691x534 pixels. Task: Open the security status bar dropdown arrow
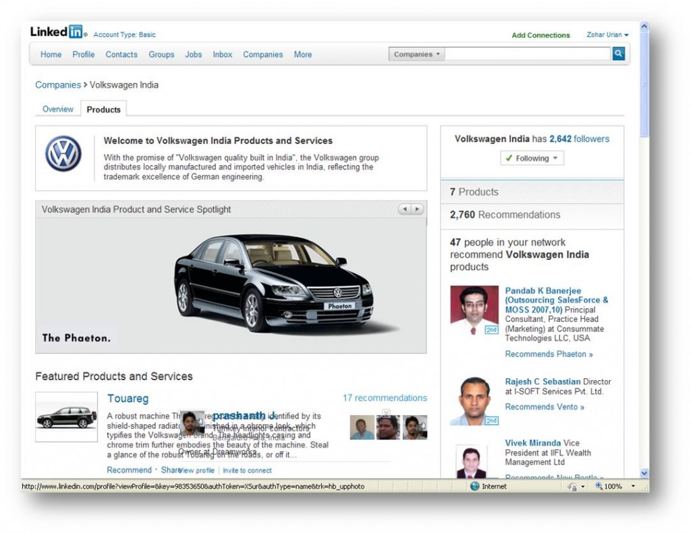(x=583, y=486)
